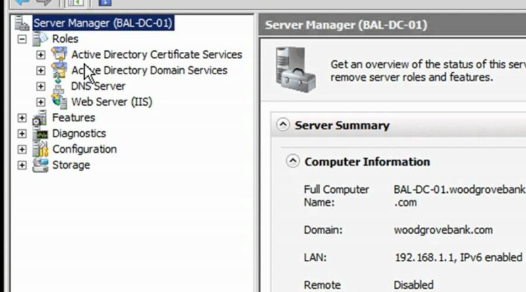Click the DNS Server role icon

click(x=59, y=86)
